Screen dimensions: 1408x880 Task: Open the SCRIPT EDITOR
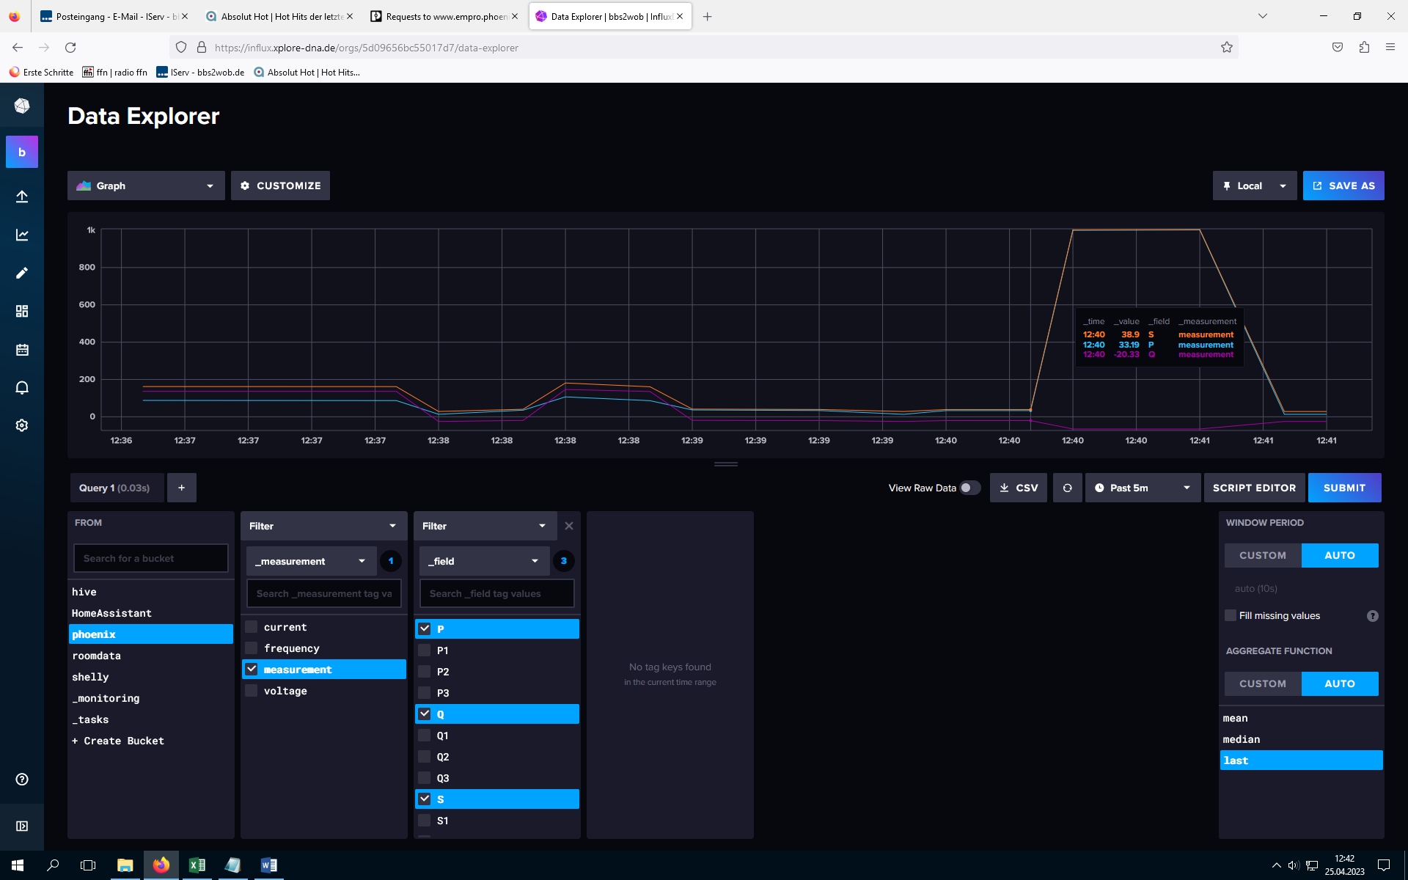tap(1254, 488)
